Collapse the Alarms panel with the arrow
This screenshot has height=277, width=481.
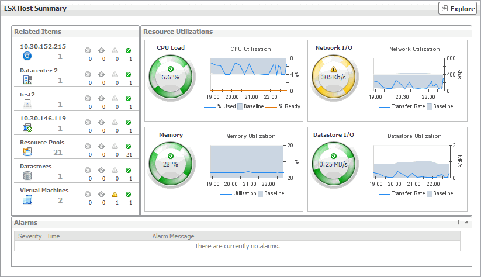pos(467,222)
